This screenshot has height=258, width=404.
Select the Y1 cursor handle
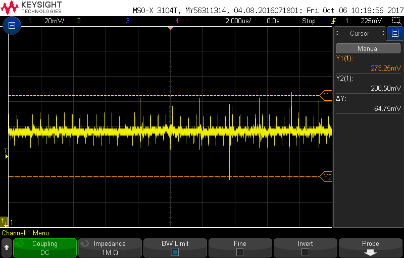(x=326, y=96)
